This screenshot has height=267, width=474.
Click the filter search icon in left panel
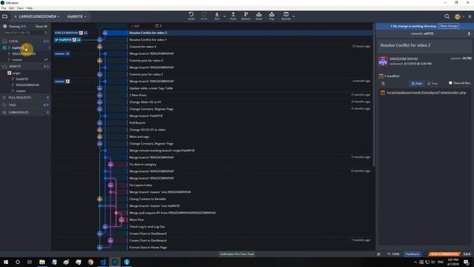(46, 33)
